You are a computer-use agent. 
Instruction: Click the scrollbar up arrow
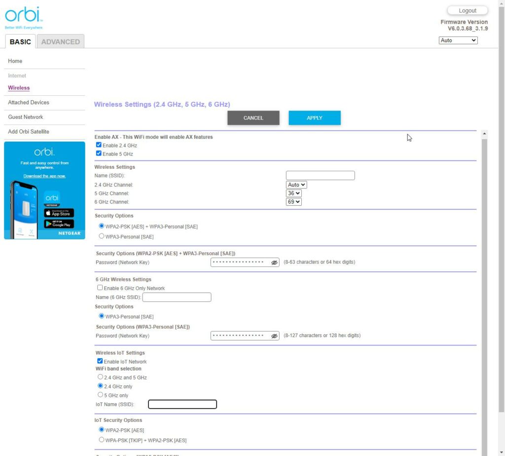tap(484, 134)
